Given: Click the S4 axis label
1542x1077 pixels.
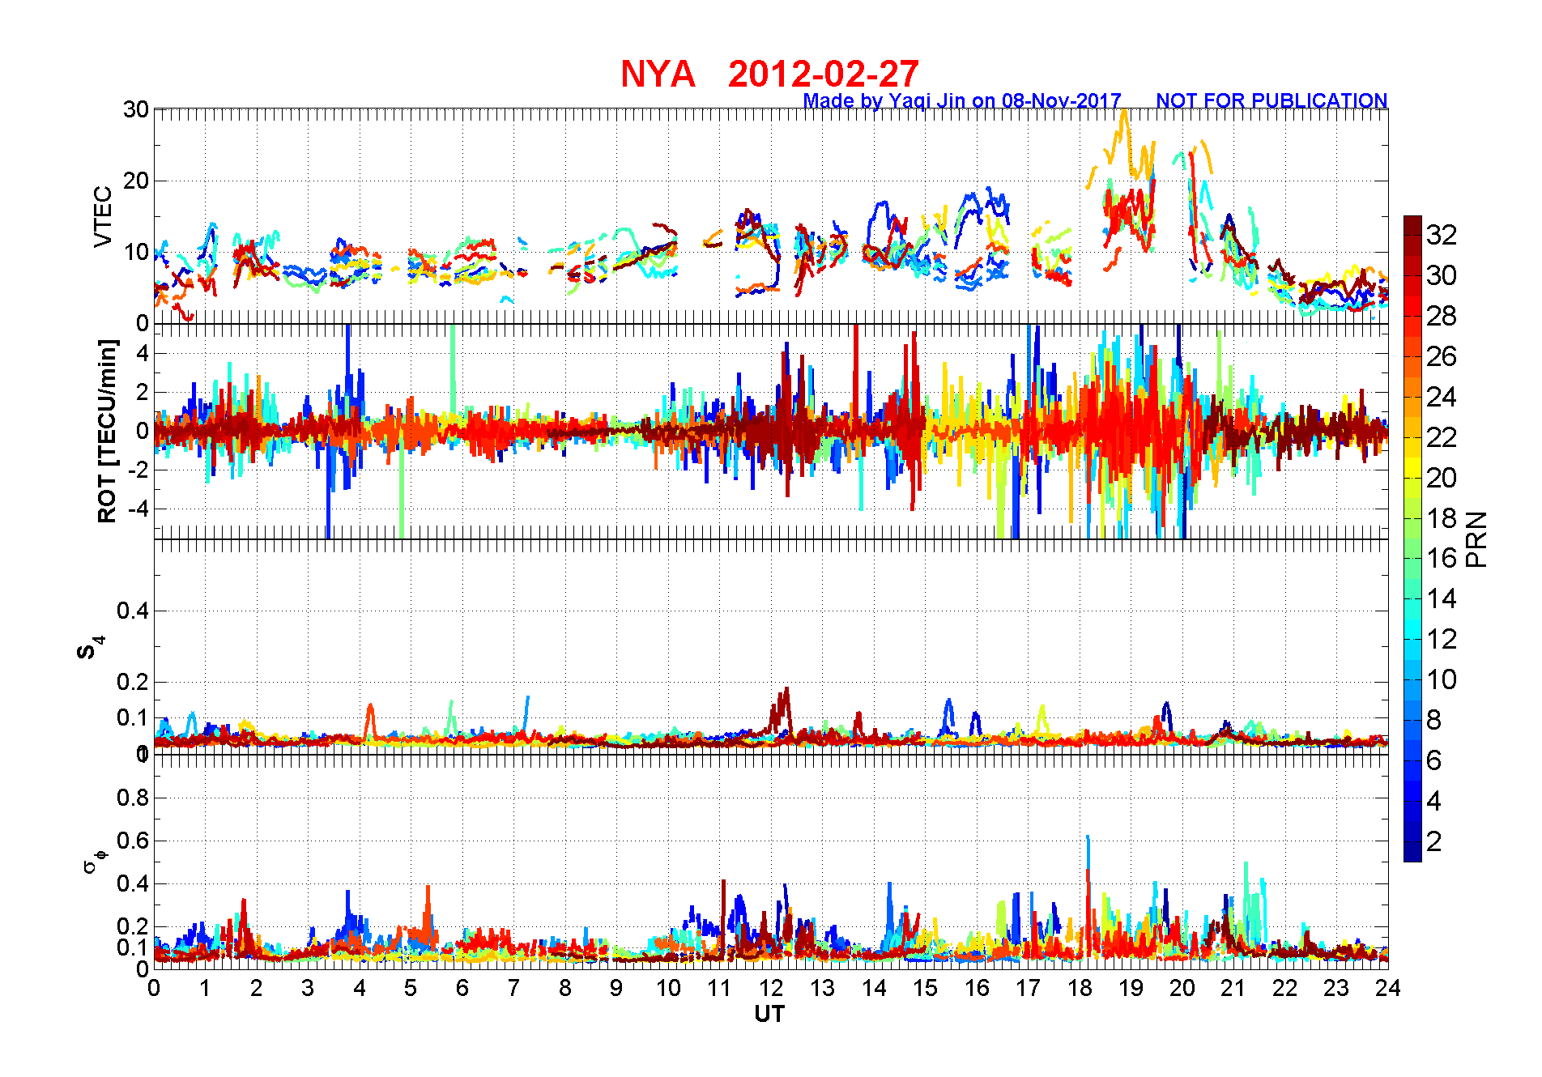Looking at the screenshot, I should click(90, 648).
